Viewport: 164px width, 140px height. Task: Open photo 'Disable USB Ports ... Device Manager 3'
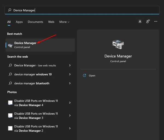click(x=40, y=116)
